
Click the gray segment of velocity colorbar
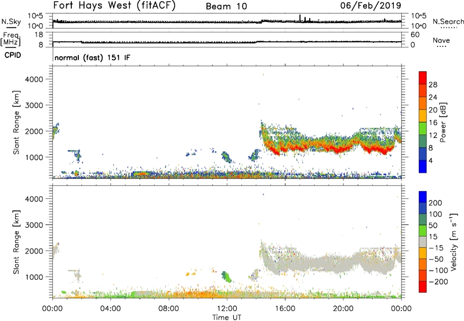pyautogui.click(x=423, y=242)
